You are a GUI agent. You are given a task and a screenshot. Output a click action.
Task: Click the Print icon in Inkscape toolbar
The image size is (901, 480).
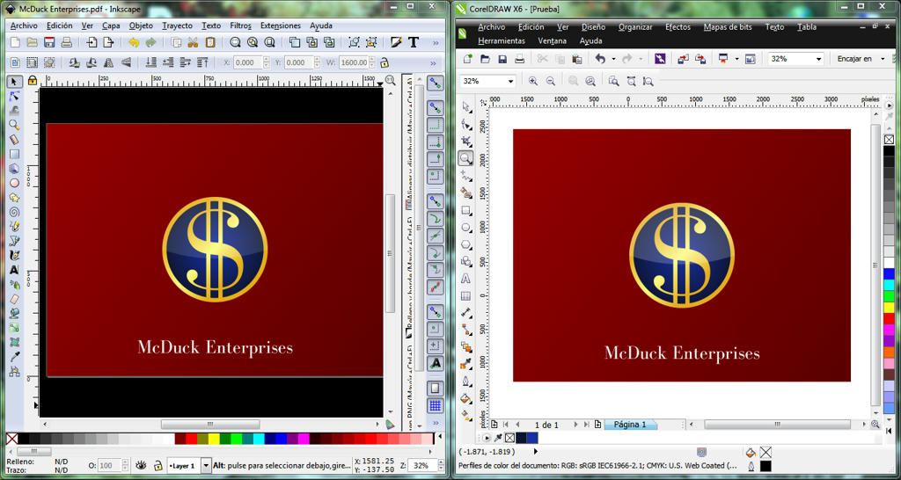click(x=67, y=42)
